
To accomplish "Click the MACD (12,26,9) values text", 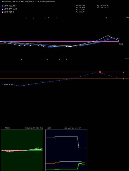I will 33,128.
